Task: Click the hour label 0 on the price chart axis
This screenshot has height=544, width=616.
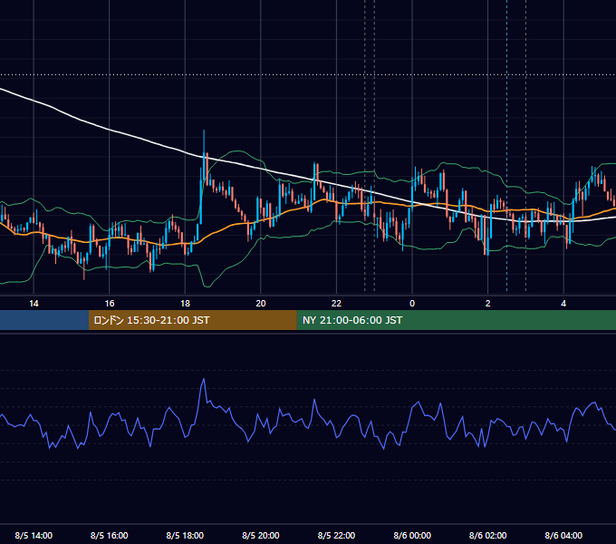Action: pos(412,304)
